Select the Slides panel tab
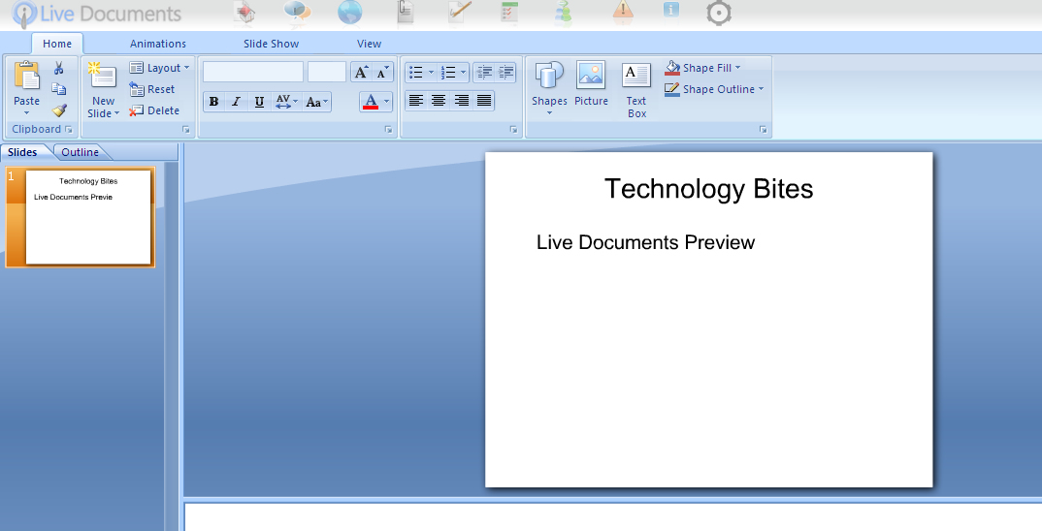The image size is (1042, 531). pyautogui.click(x=22, y=152)
